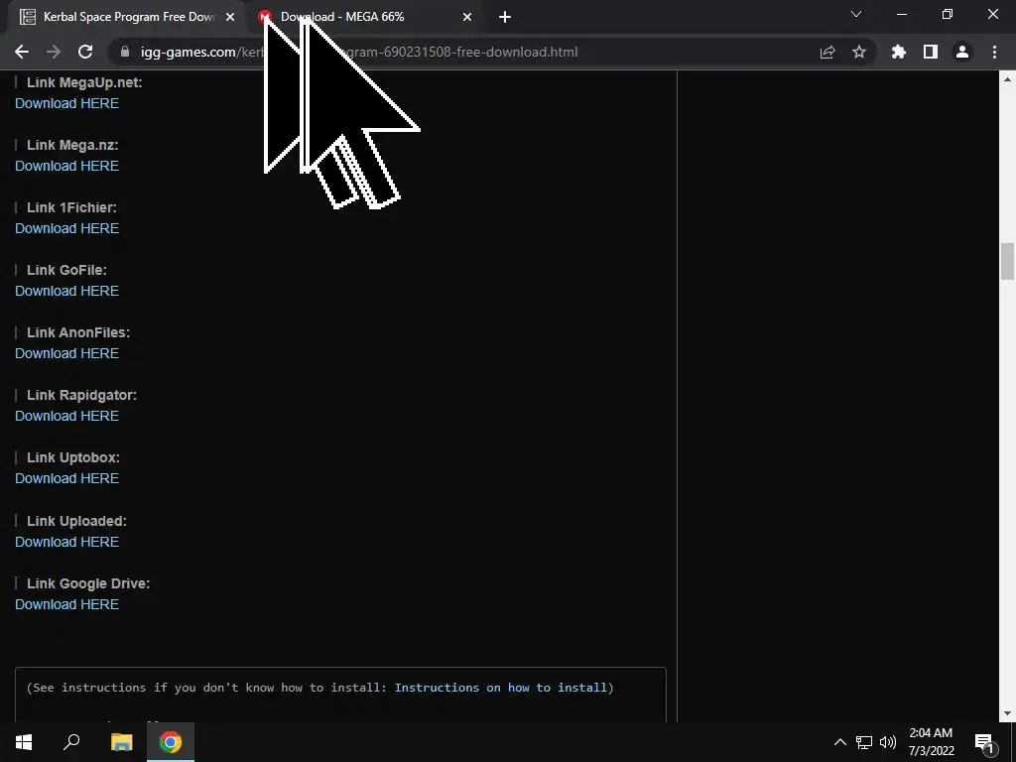The height and width of the screenshot is (762, 1016).
Task: Click the Link Uptobox: label
Action: pyautogui.click(x=73, y=457)
